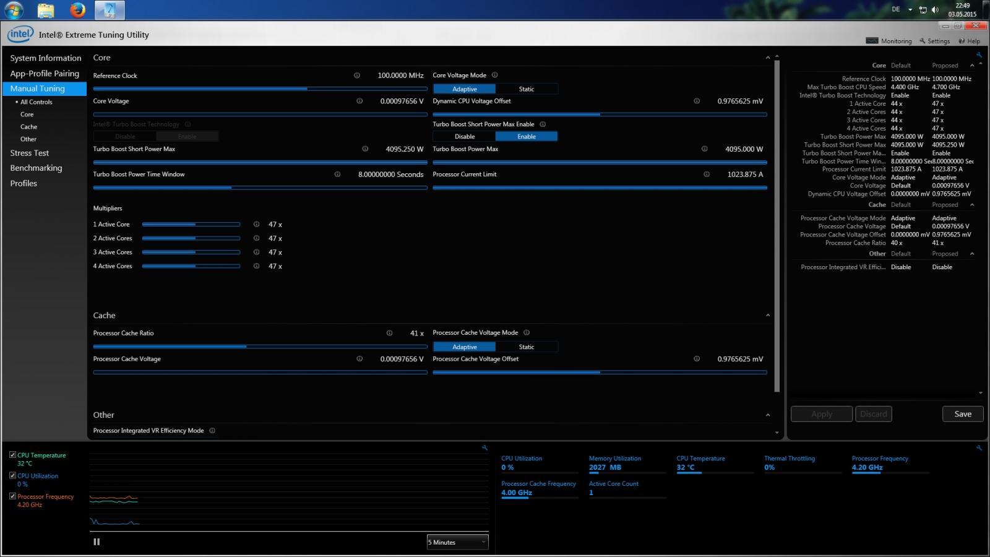The width and height of the screenshot is (990, 557).
Task: Click info icon next to 2 Active Cores multiplier
Action: point(256,238)
